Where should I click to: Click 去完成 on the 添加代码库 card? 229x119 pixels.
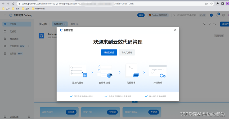(71, 112)
